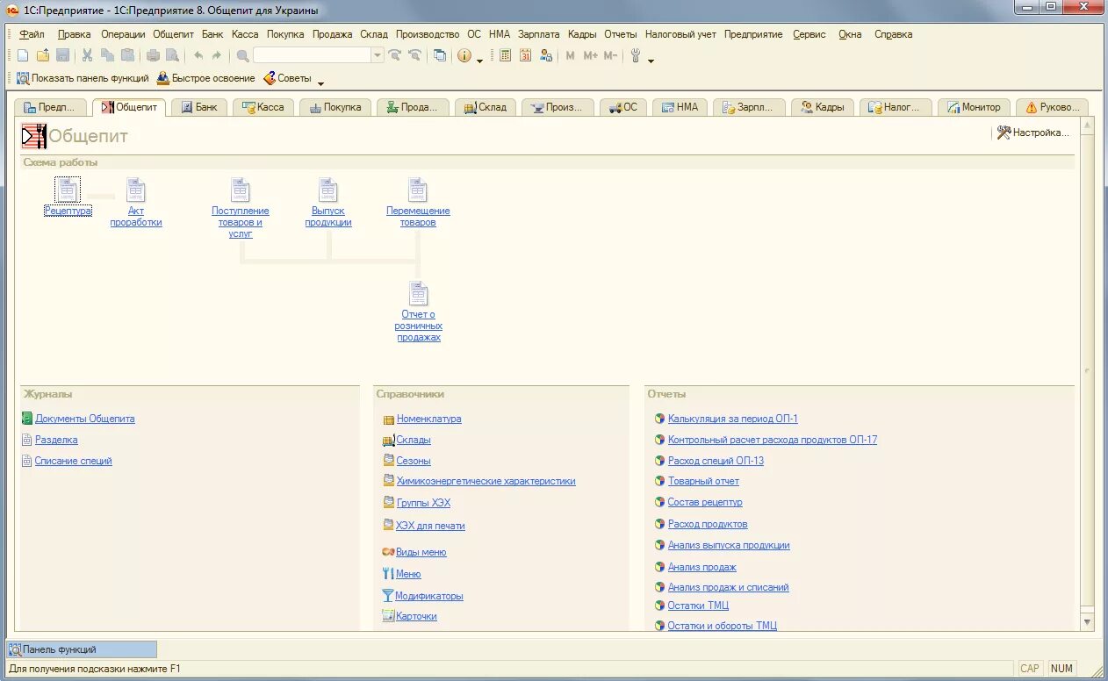
Task: Open the Налоговый учет menu
Action: pos(680,34)
